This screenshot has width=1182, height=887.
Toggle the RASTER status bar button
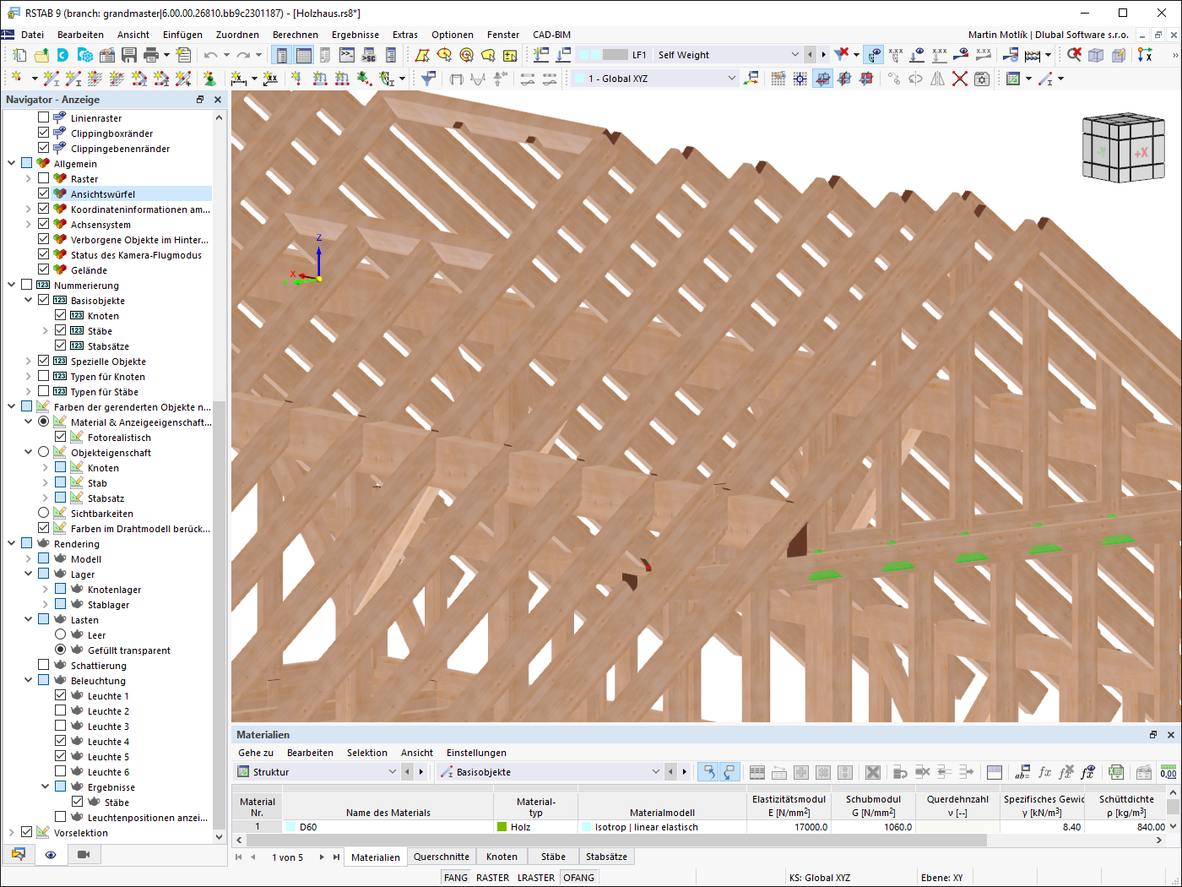pos(493,878)
